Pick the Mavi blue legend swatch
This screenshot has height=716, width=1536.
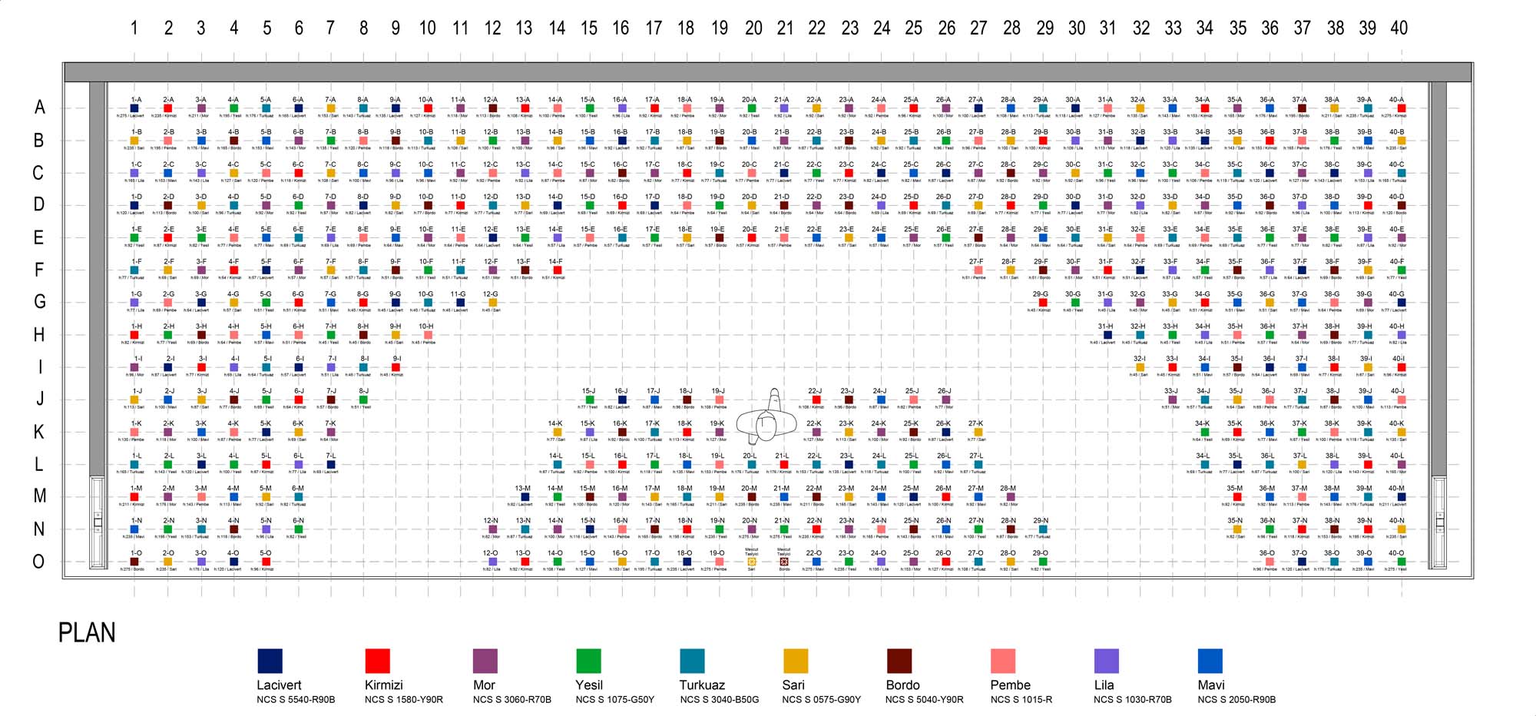(1210, 661)
